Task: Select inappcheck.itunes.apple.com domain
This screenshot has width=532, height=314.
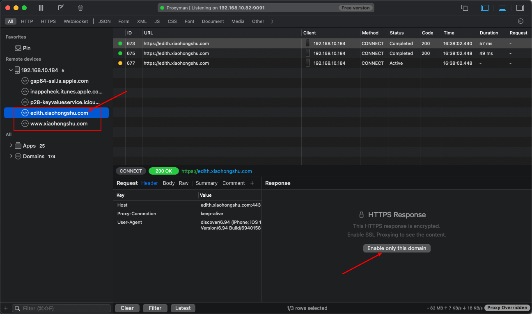Action: coord(66,91)
